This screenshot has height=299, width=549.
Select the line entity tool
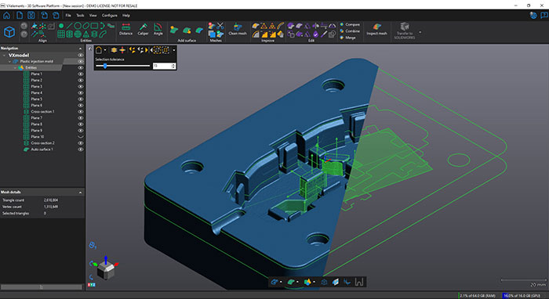pyautogui.click(x=69, y=26)
